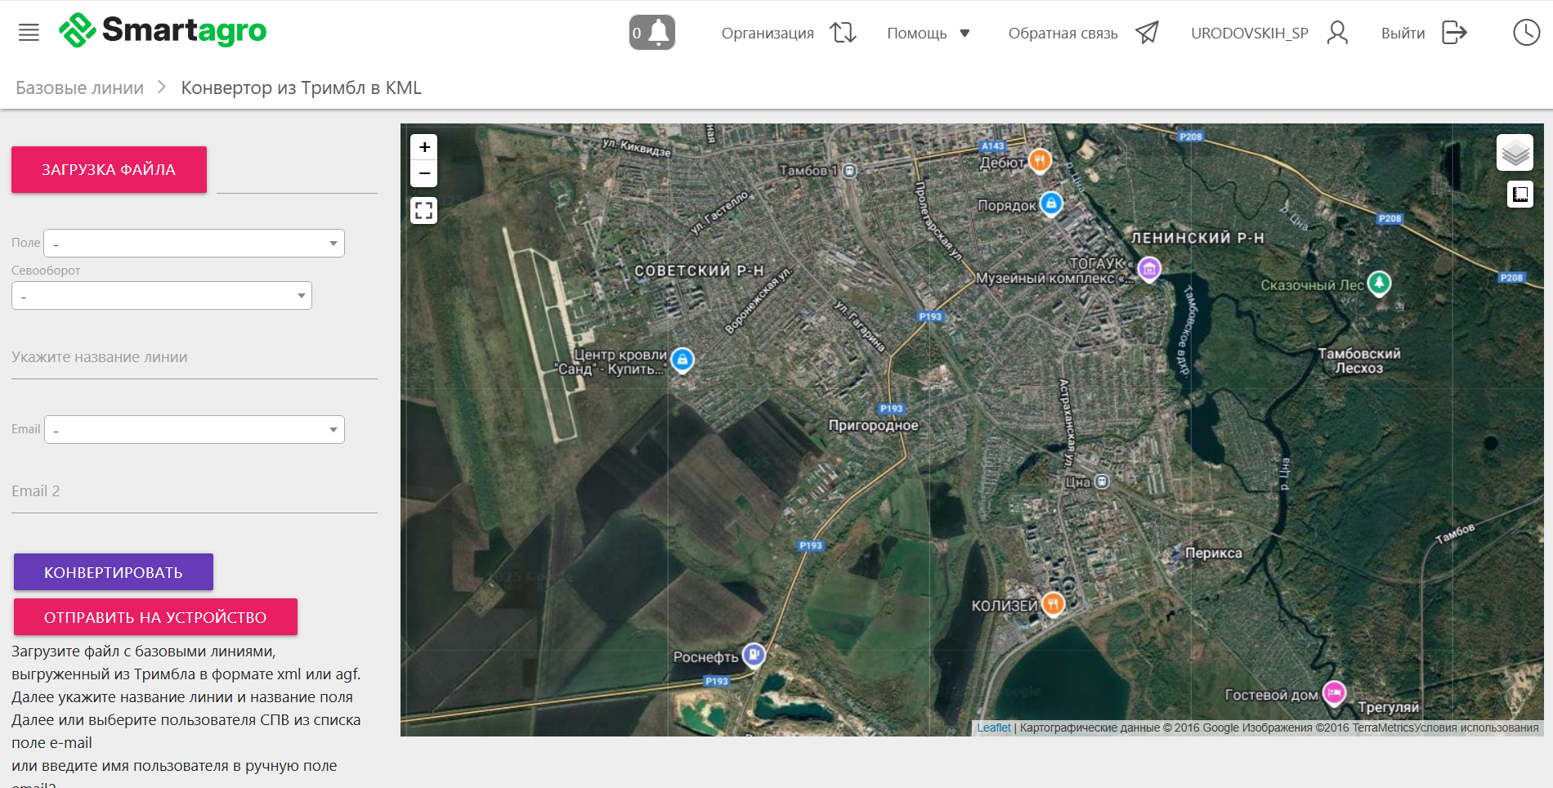
Task: Click the КОЛИЗЕЙ restaurant marker
Action: pyautogui.click(x=1054, y=604)
